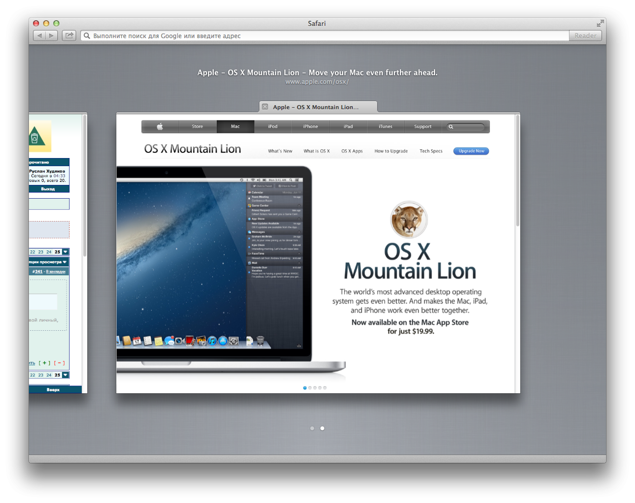Open the Share button in Safari toolbar

point(69,36)
